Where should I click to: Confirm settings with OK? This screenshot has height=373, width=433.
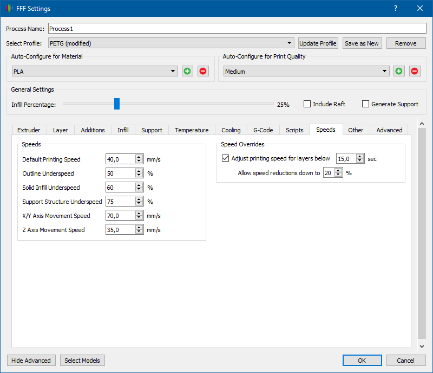[362, 361]
